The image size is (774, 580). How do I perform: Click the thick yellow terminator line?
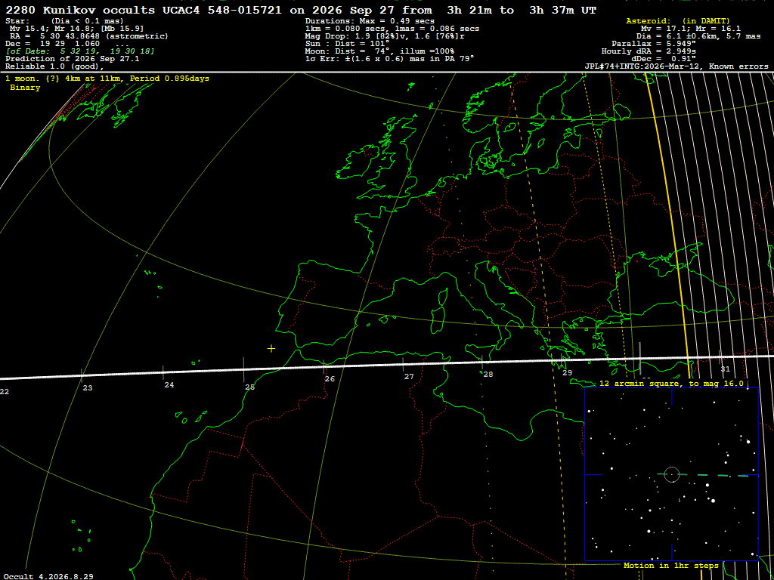pyautogui.click(x=667, y=222)
